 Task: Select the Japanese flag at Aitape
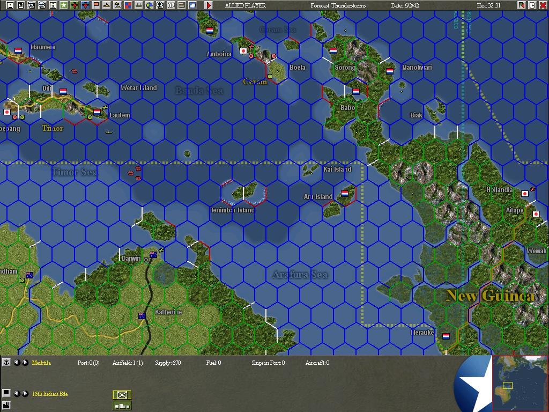536,214
